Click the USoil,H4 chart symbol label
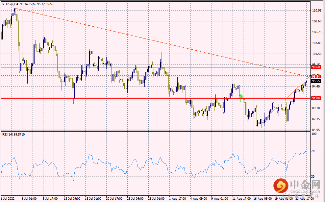 click(x=13, y=4)
